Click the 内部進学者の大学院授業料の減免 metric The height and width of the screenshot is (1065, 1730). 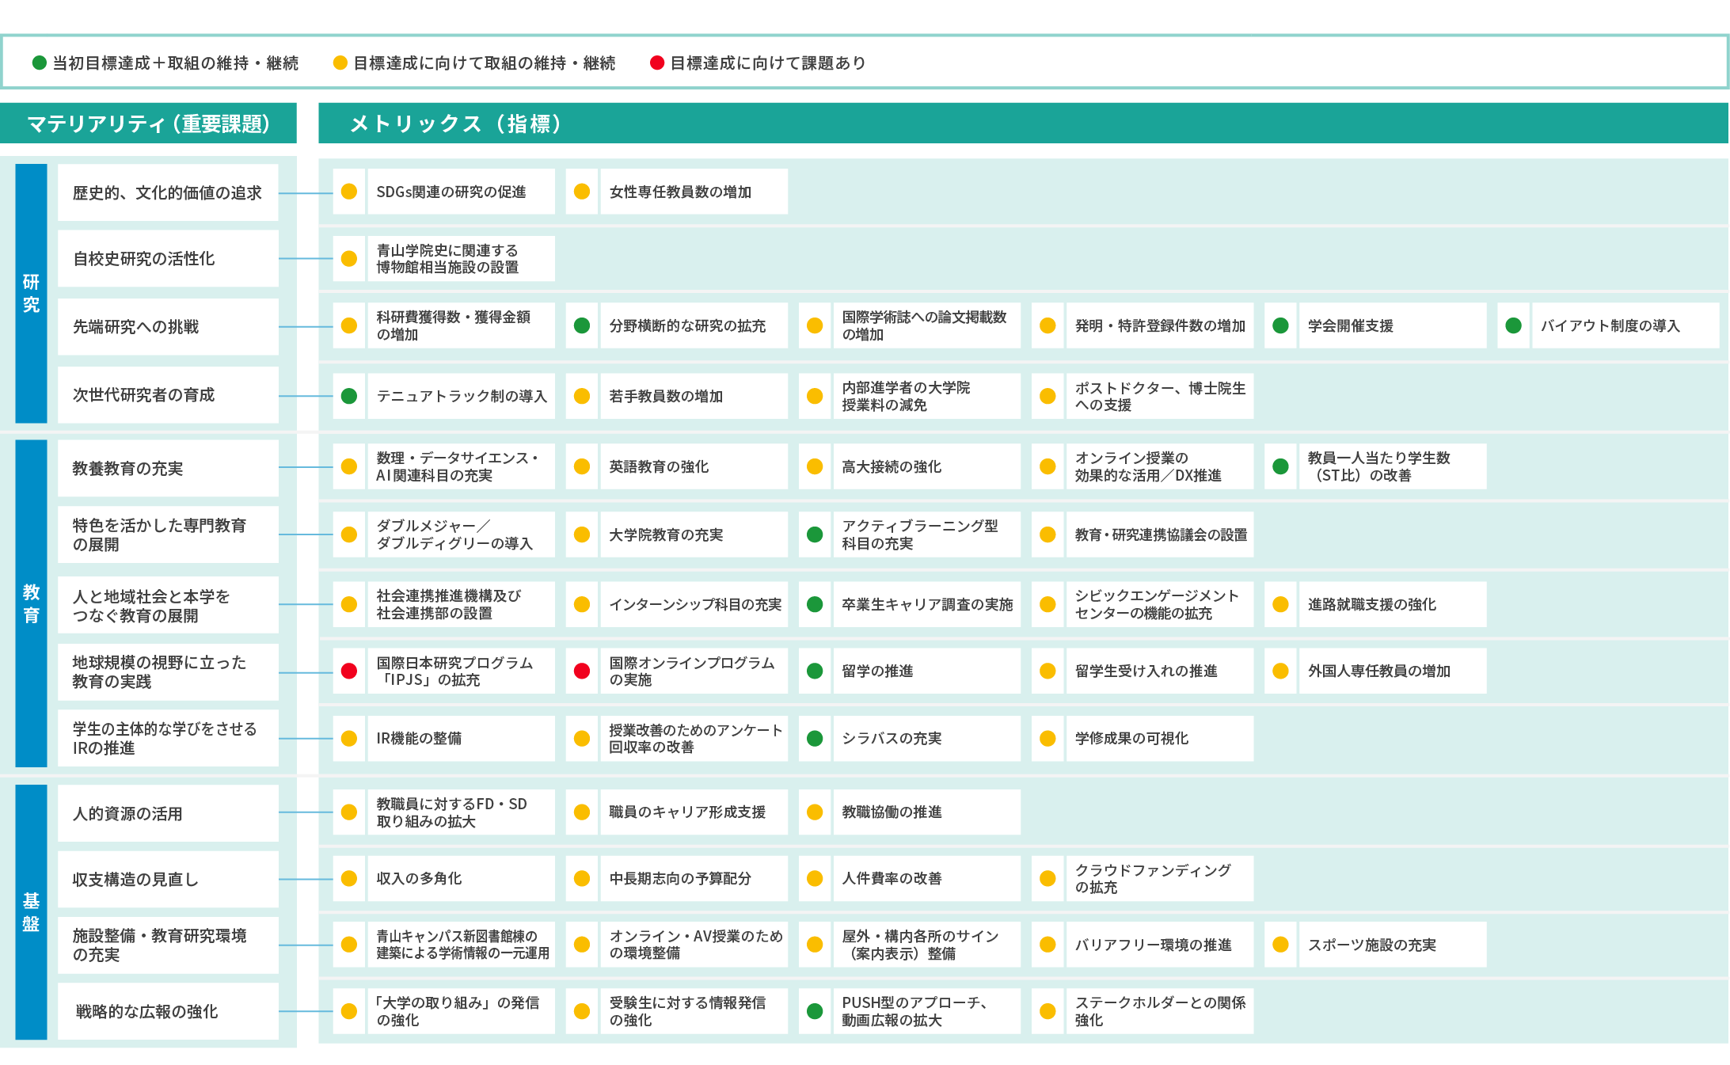[926, 396]
